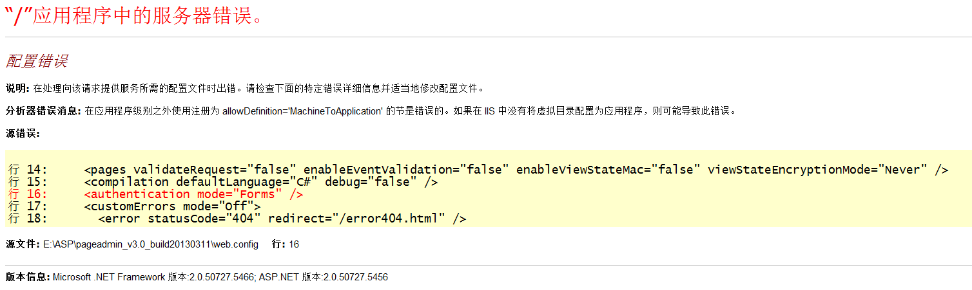The image size is (972, 290).
Task: Click the red authentication mode="Forms" line
Action: click(193, 194)
